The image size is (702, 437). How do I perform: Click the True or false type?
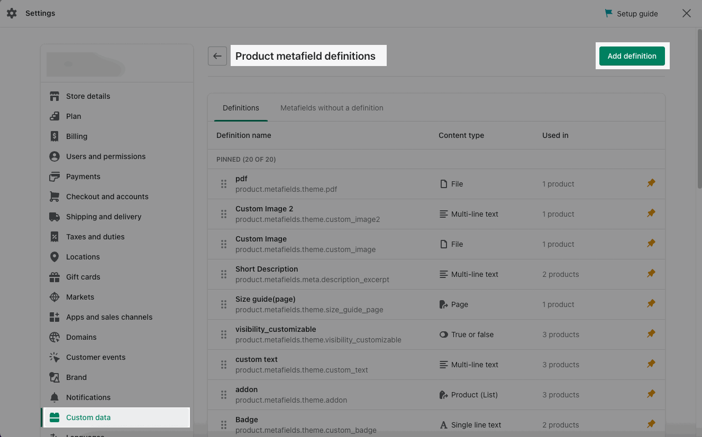(x=467, y=334)
